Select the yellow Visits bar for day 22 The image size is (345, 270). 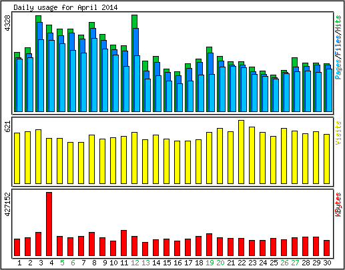click(x=241, y=152)
